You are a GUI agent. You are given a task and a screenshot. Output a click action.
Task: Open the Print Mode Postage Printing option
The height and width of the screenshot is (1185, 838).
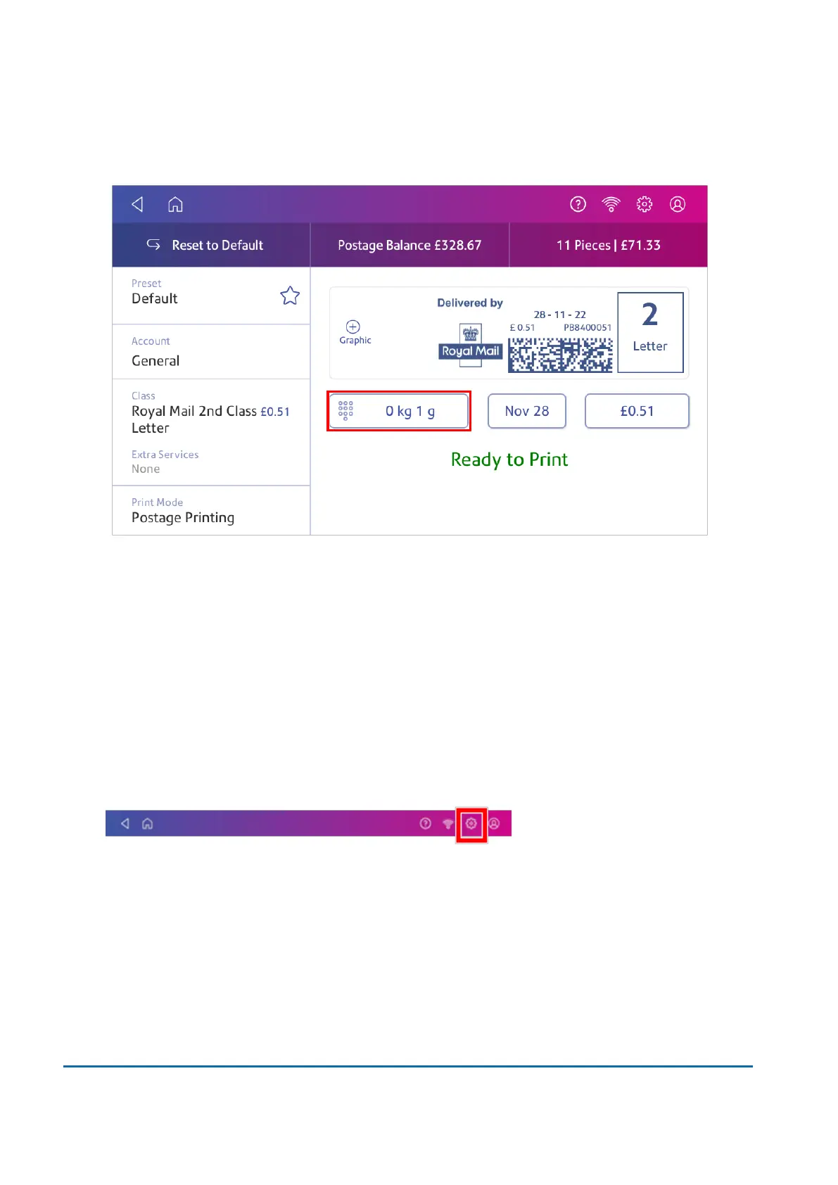(x=211, y=511)
